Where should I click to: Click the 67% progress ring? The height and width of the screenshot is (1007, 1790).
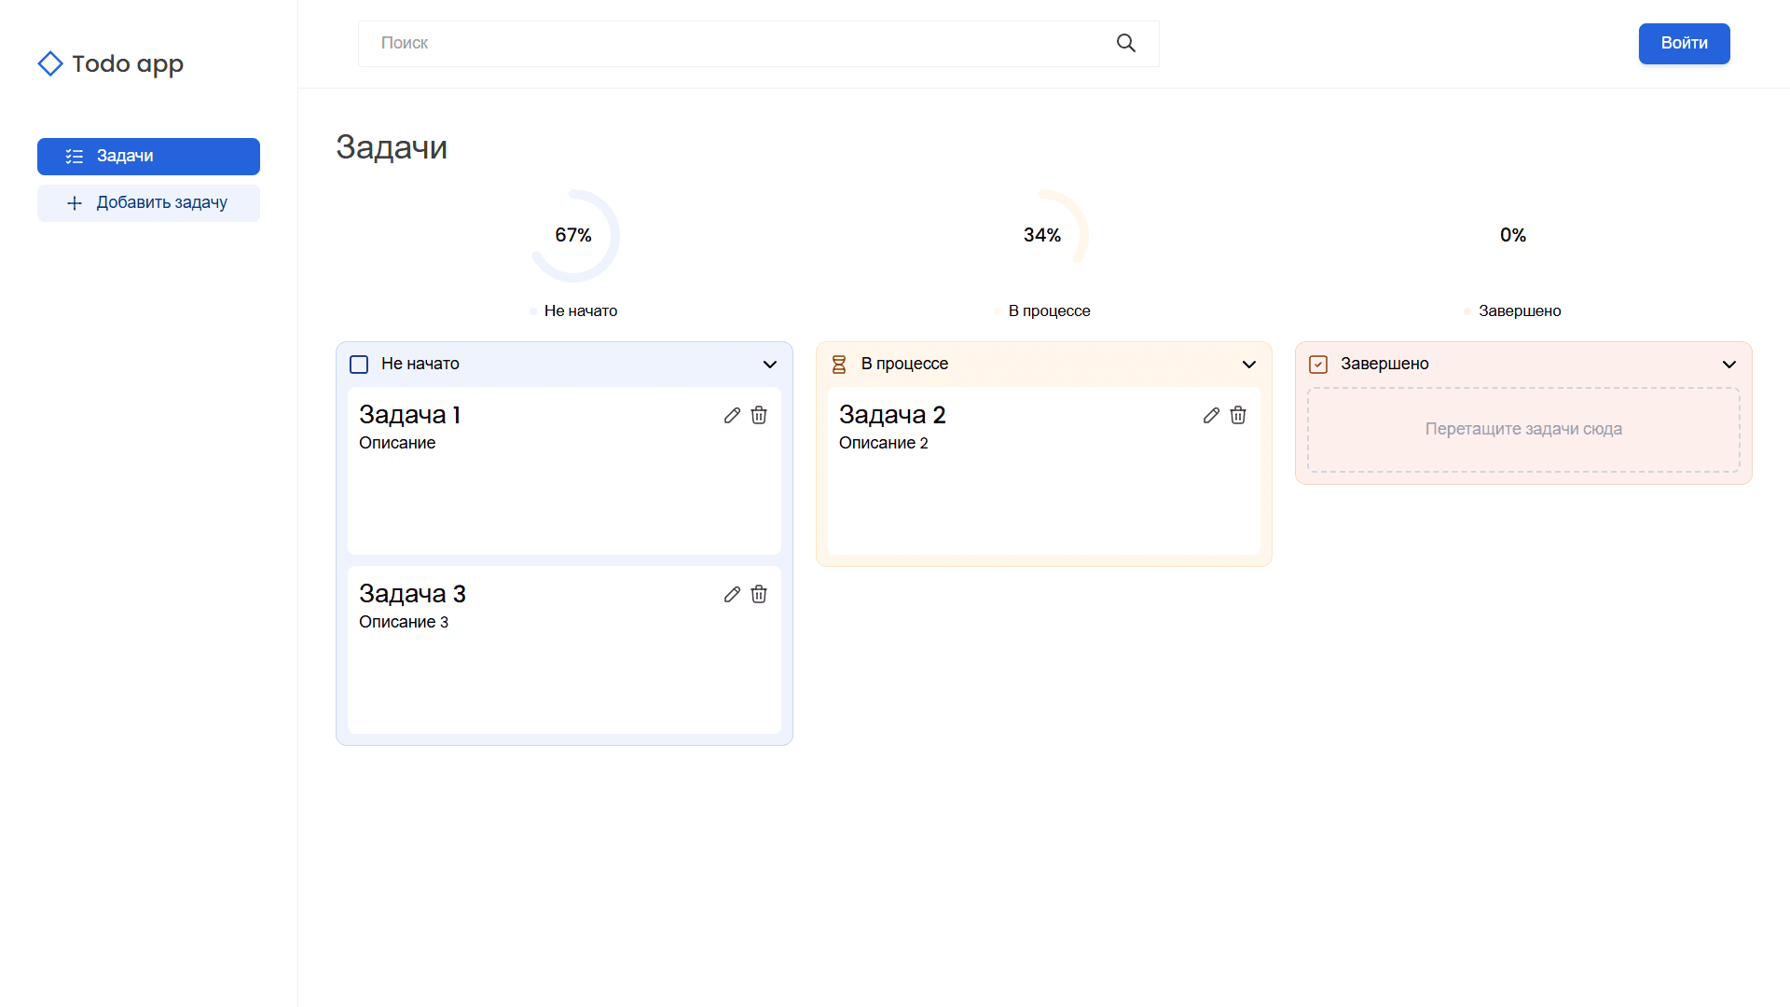(573, 235)
